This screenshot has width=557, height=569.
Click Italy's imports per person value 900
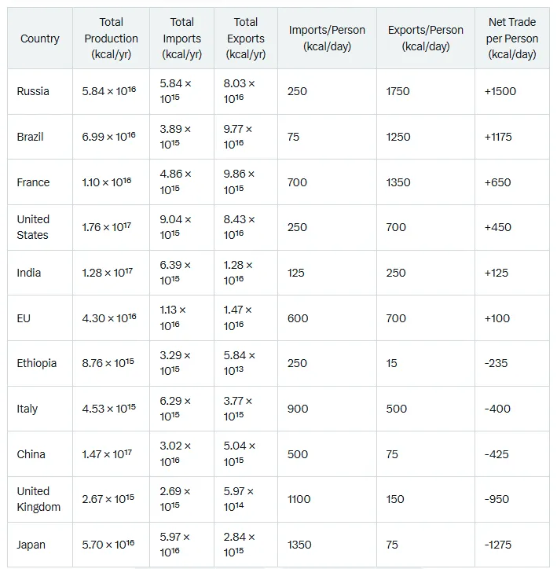click(x=298, y=409)
